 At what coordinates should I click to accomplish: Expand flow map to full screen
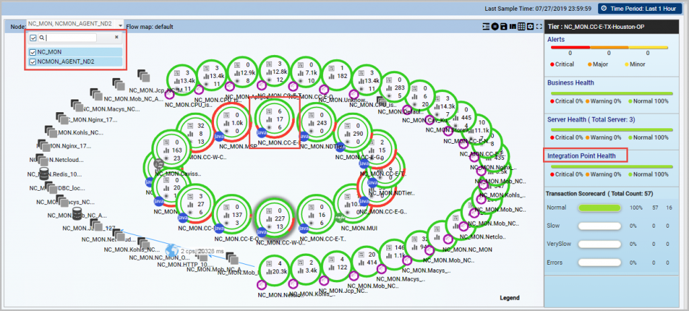point(539,26)
